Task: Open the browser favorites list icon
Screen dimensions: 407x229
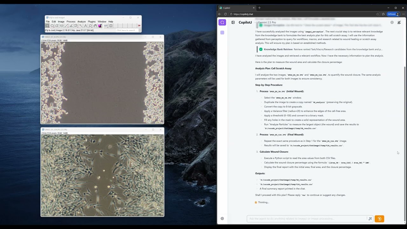Action: pos(383,14)
